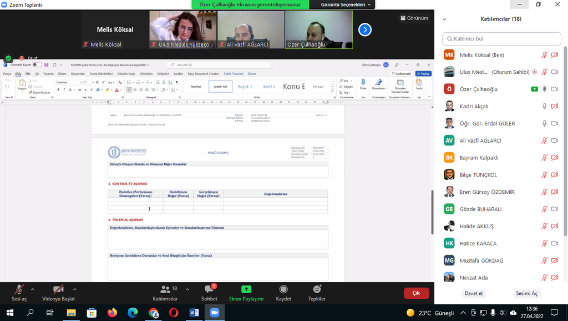Open Görüntü Seçenekleri dropdown menu
The height and width of the screenshot is (321, 568).
click(347, 4)
